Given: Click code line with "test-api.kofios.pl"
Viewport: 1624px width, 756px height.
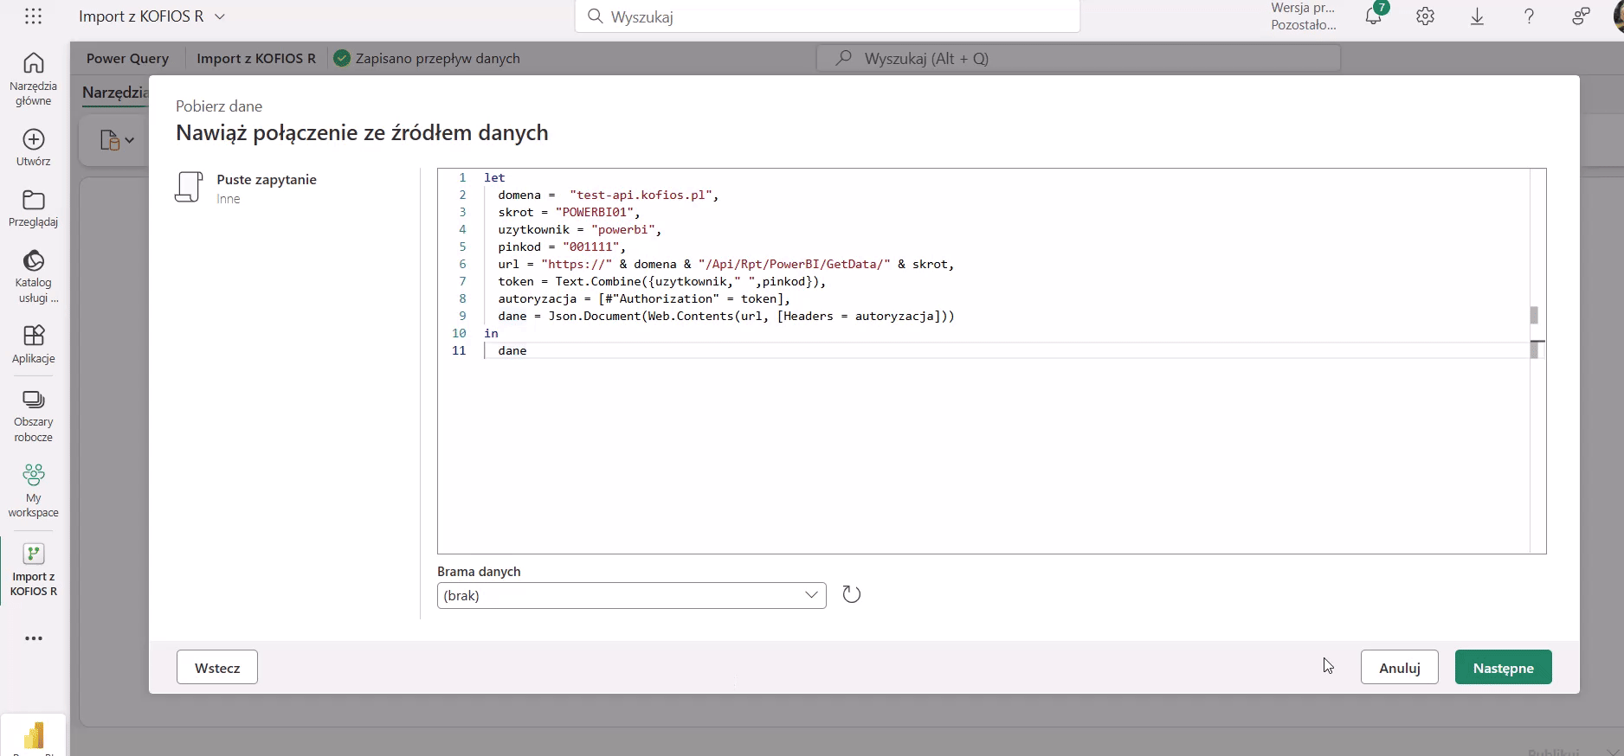Looking at the screenshot, I should pyautogui.click(x=608, y=195).
